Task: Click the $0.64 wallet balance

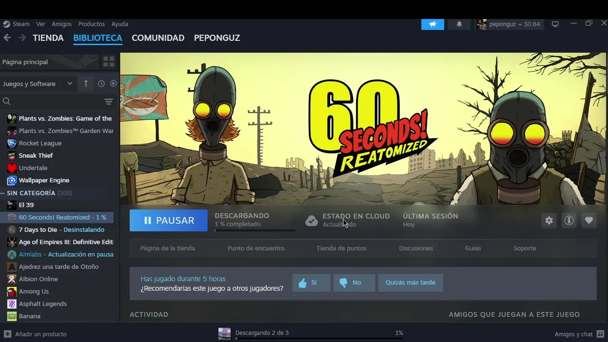Action: pos(532,24)
